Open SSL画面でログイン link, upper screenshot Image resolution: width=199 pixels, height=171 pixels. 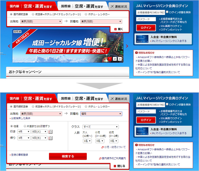(x=171, y=26)
